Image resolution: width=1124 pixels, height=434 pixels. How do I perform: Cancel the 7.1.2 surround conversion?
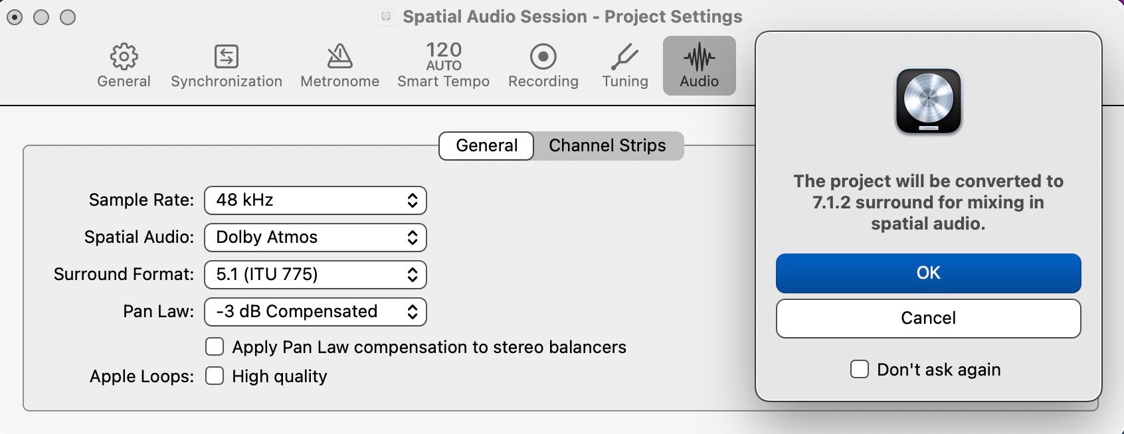pos(928,318)
